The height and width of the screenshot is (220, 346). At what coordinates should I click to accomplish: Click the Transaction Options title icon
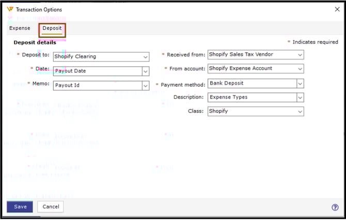pos(10,9)
